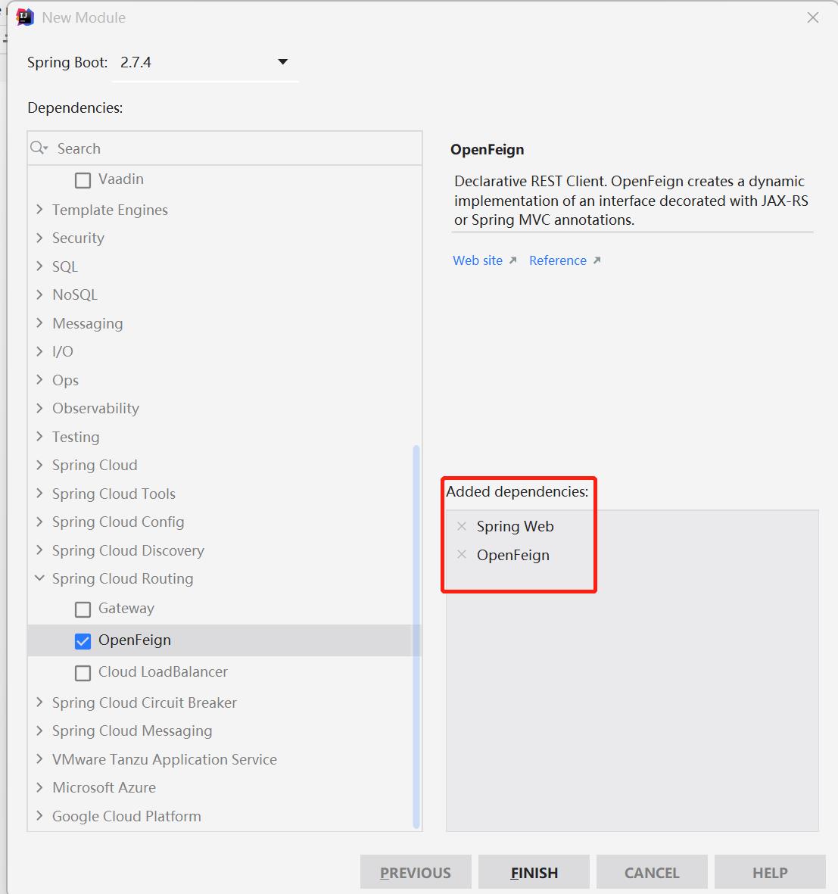
Task: Select the Security category label
Action: (78, 238)
